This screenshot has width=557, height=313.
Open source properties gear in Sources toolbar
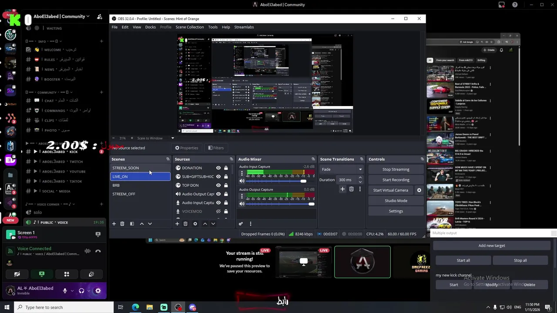[x=195, y=223]
